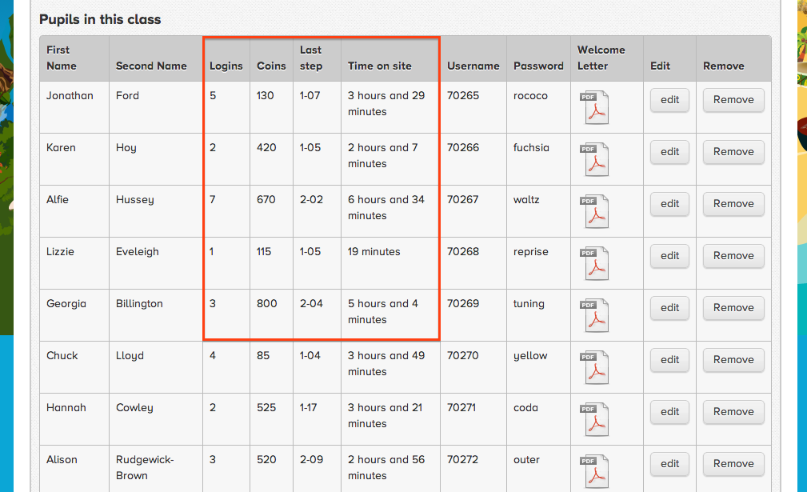
Task: Open Alison Rudgewick-Brown's welcome letter PDF
Action: point(594,471)
